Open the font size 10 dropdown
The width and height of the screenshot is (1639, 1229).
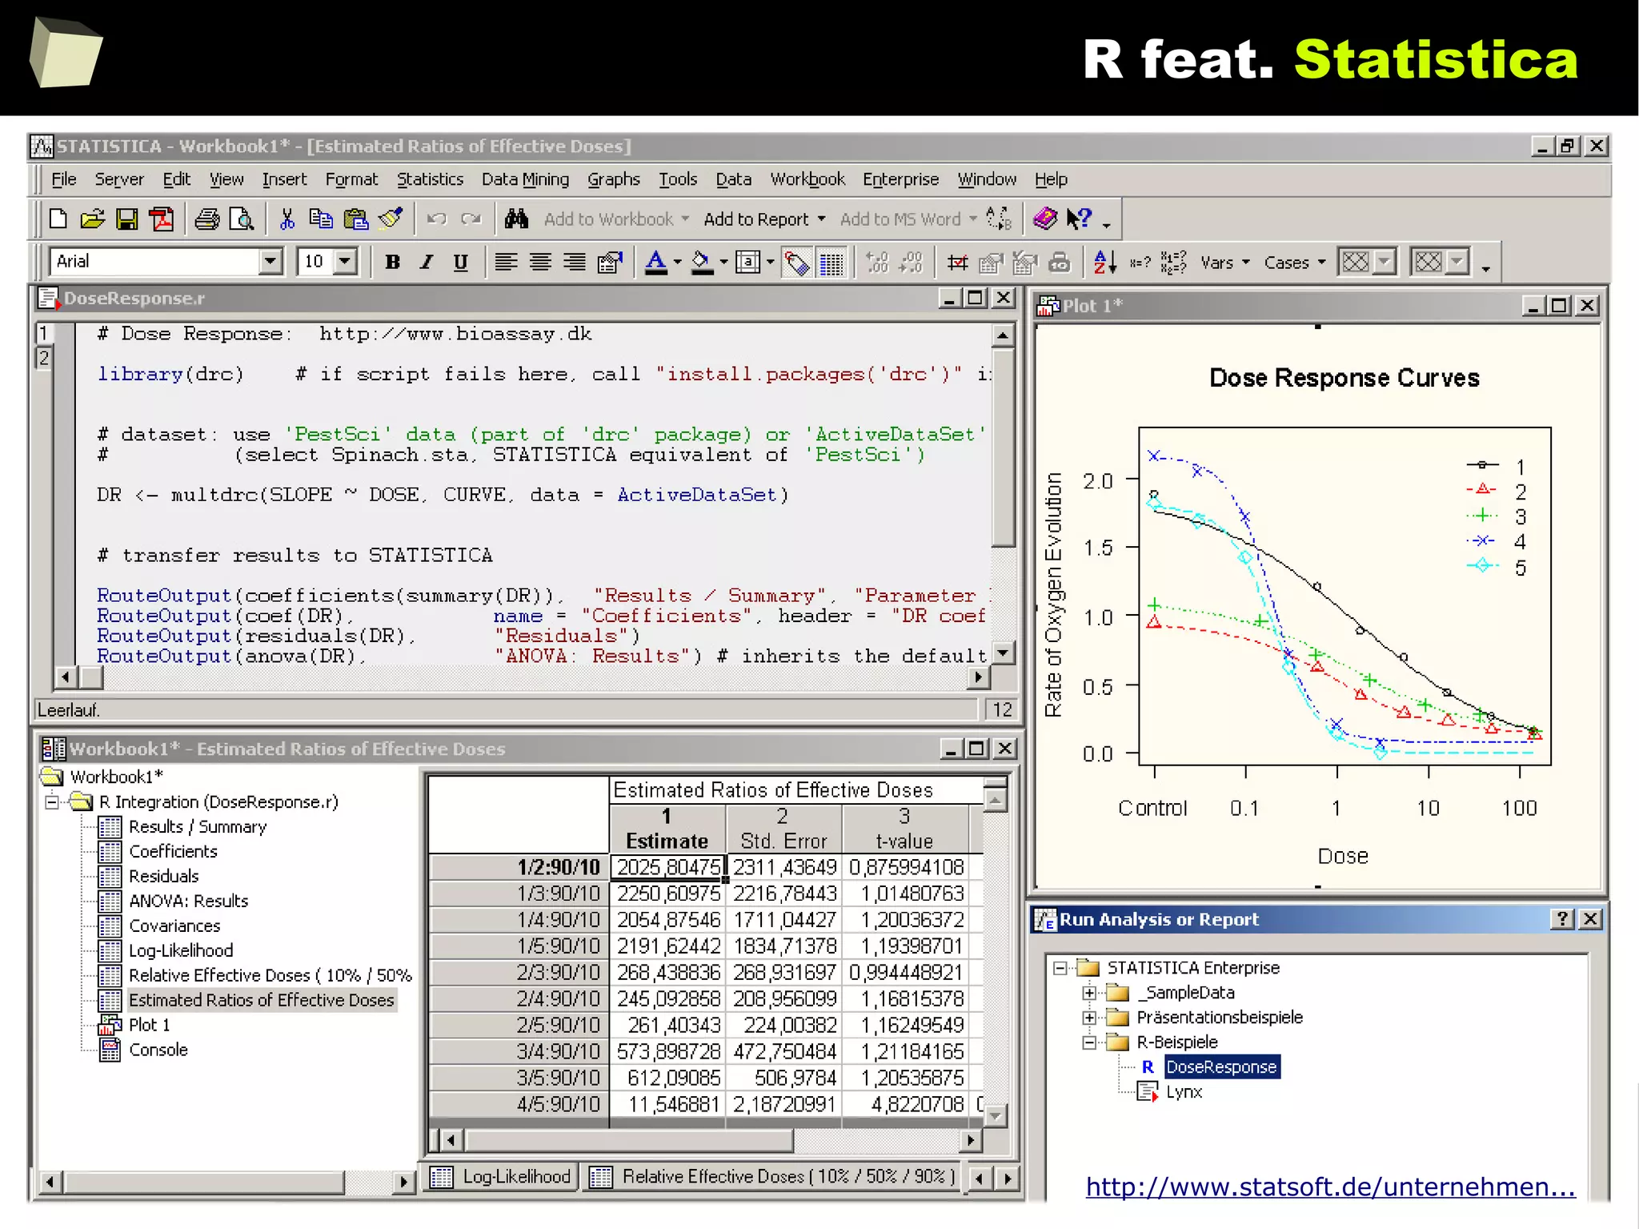345,261
